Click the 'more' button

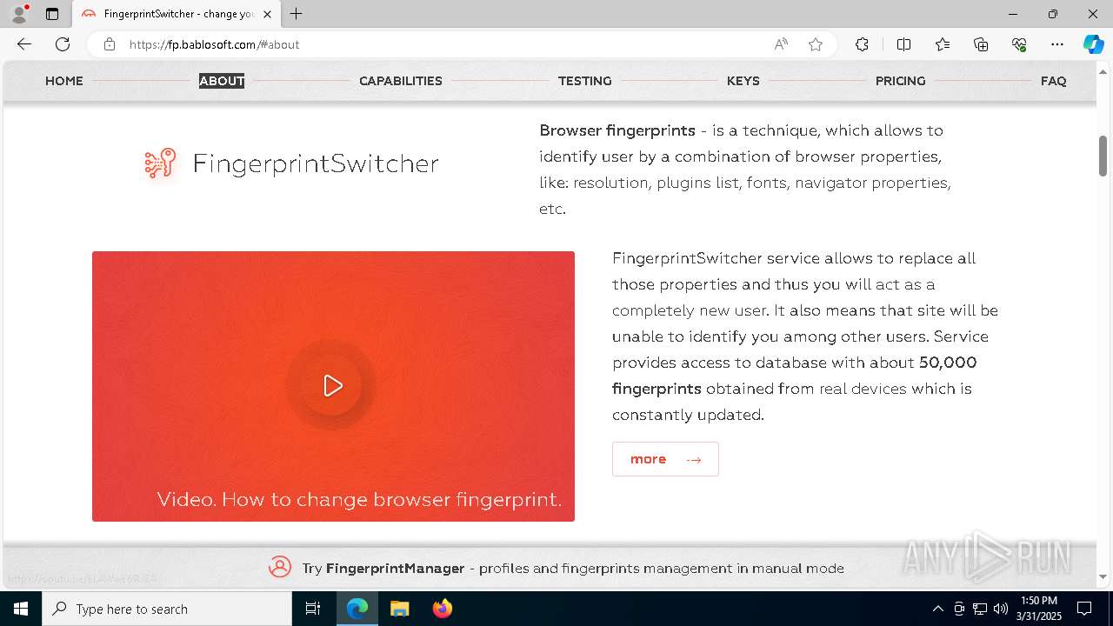click(x=665, y=459)
